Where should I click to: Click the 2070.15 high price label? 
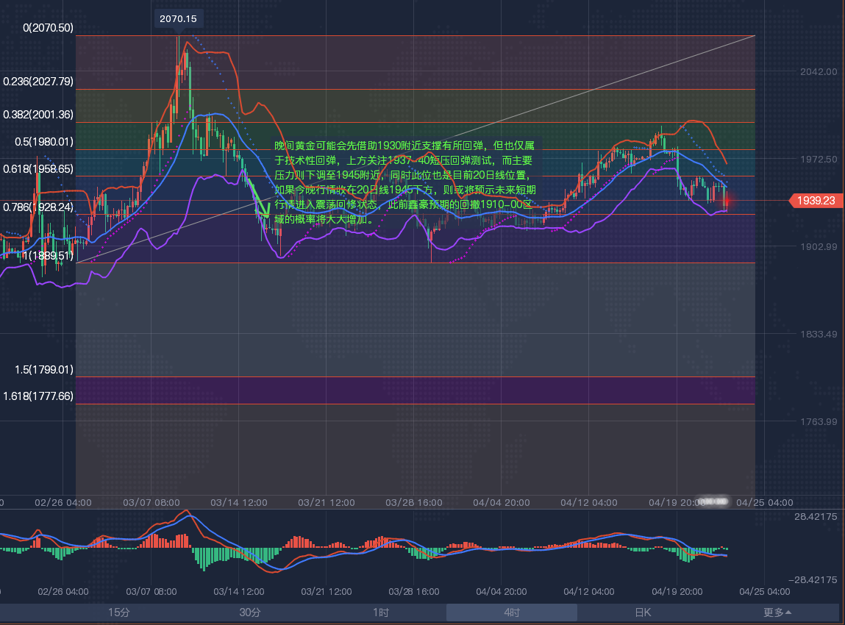point(179,18)
